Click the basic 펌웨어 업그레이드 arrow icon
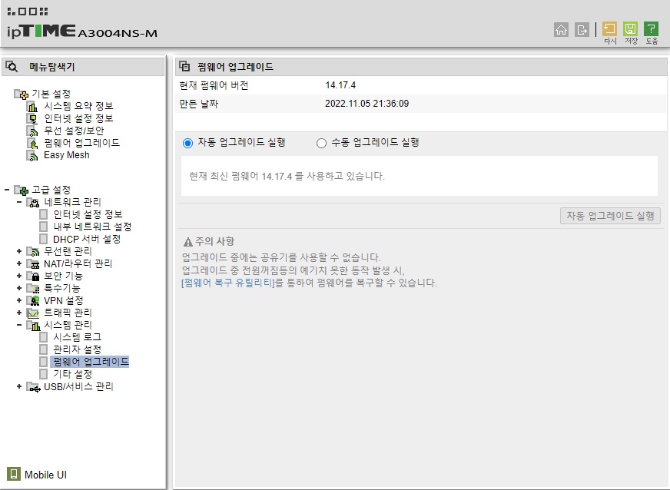The height and width of the screenshot is (490, 670). [x=32, y=144]
